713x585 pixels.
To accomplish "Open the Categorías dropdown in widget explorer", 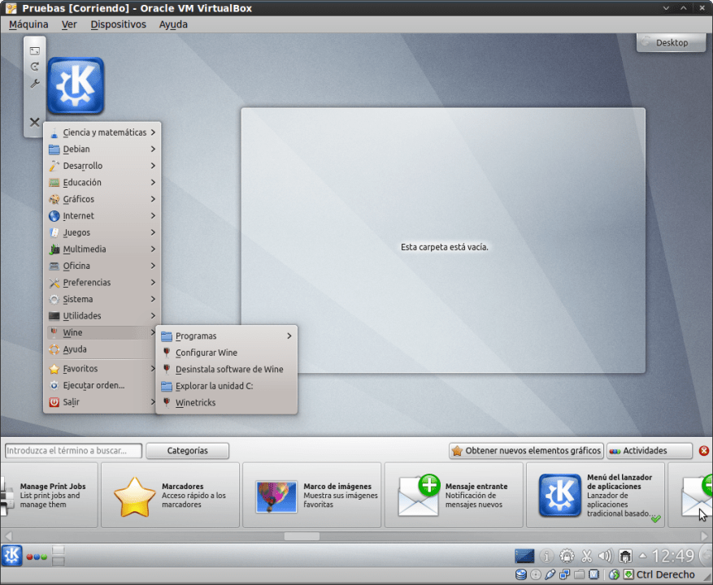I will [188, 451].
